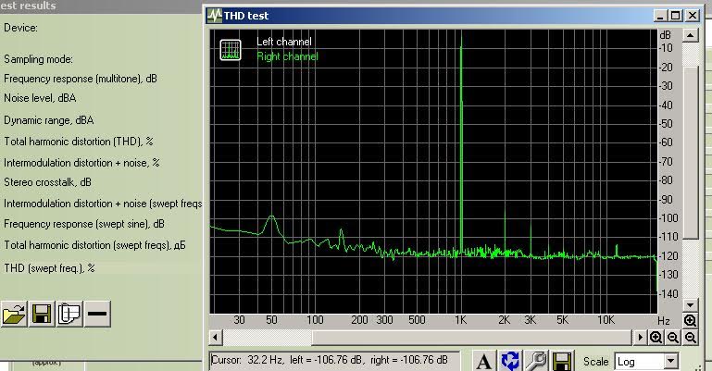Select the 'Noise level, dBA' row
The image size is (712, 371).
click(x=40, y=98)
